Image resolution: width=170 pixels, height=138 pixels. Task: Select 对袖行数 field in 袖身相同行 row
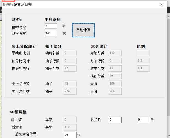coord(115,68)
